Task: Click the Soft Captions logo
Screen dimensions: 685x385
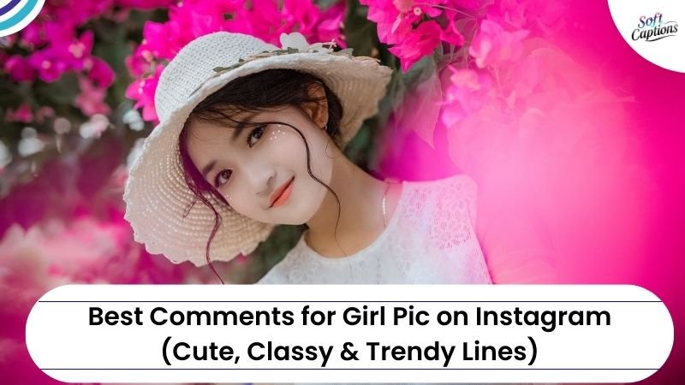Action: coord(654,27)
